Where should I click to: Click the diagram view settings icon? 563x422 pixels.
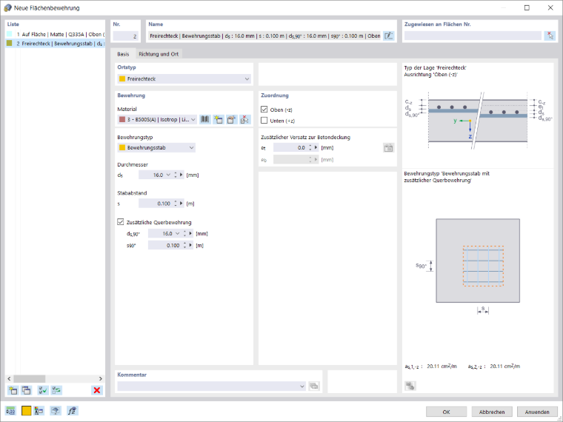click(x=410, y=386)
